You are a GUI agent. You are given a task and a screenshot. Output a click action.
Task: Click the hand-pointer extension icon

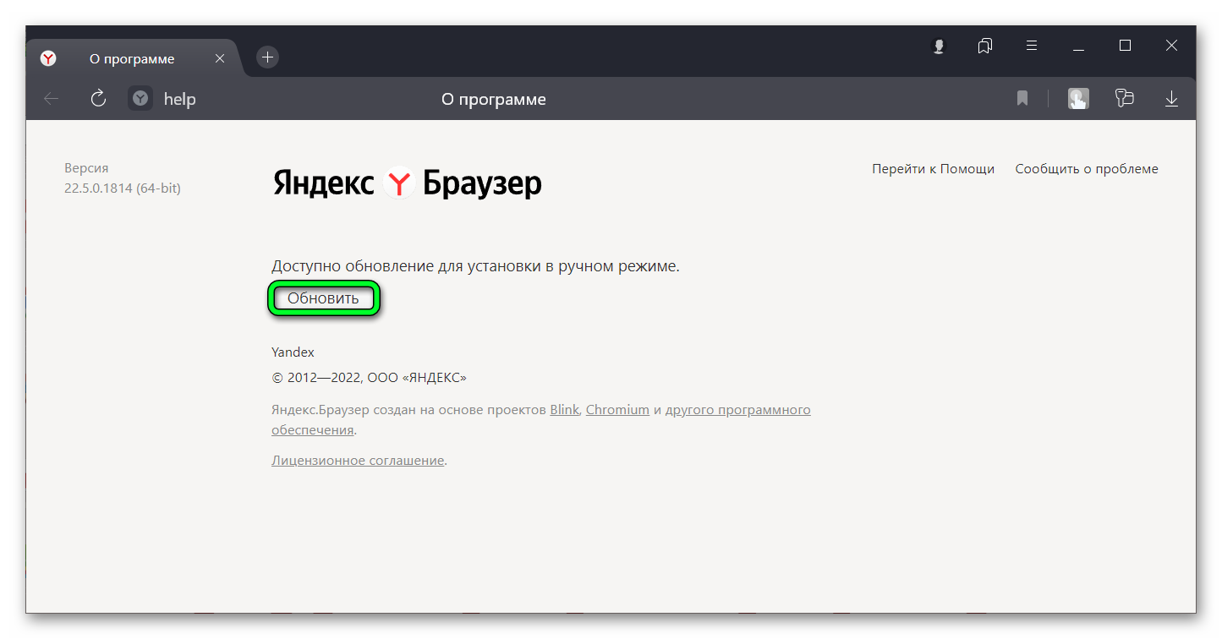coord(1078,99)
